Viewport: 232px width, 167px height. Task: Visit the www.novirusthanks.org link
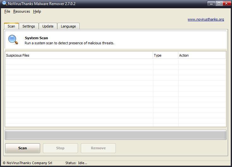[x=206, y=19]
